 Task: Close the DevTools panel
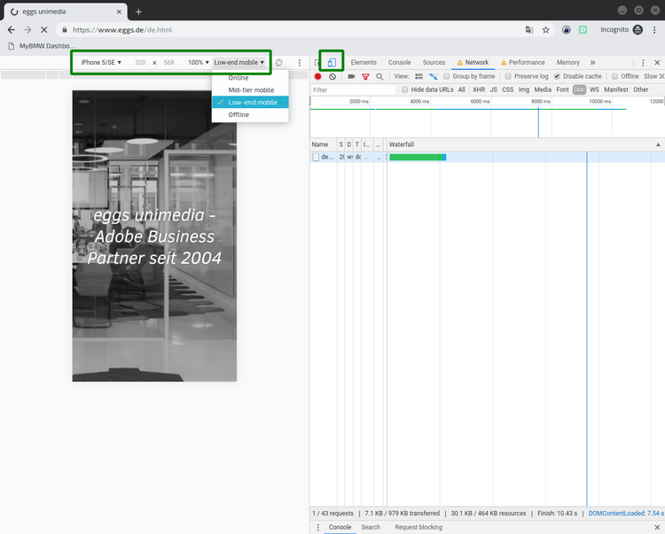click(x=657, y=63)
